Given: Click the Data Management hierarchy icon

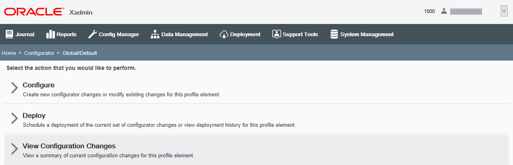Looking at the screenshot, I should coord(155,34).
